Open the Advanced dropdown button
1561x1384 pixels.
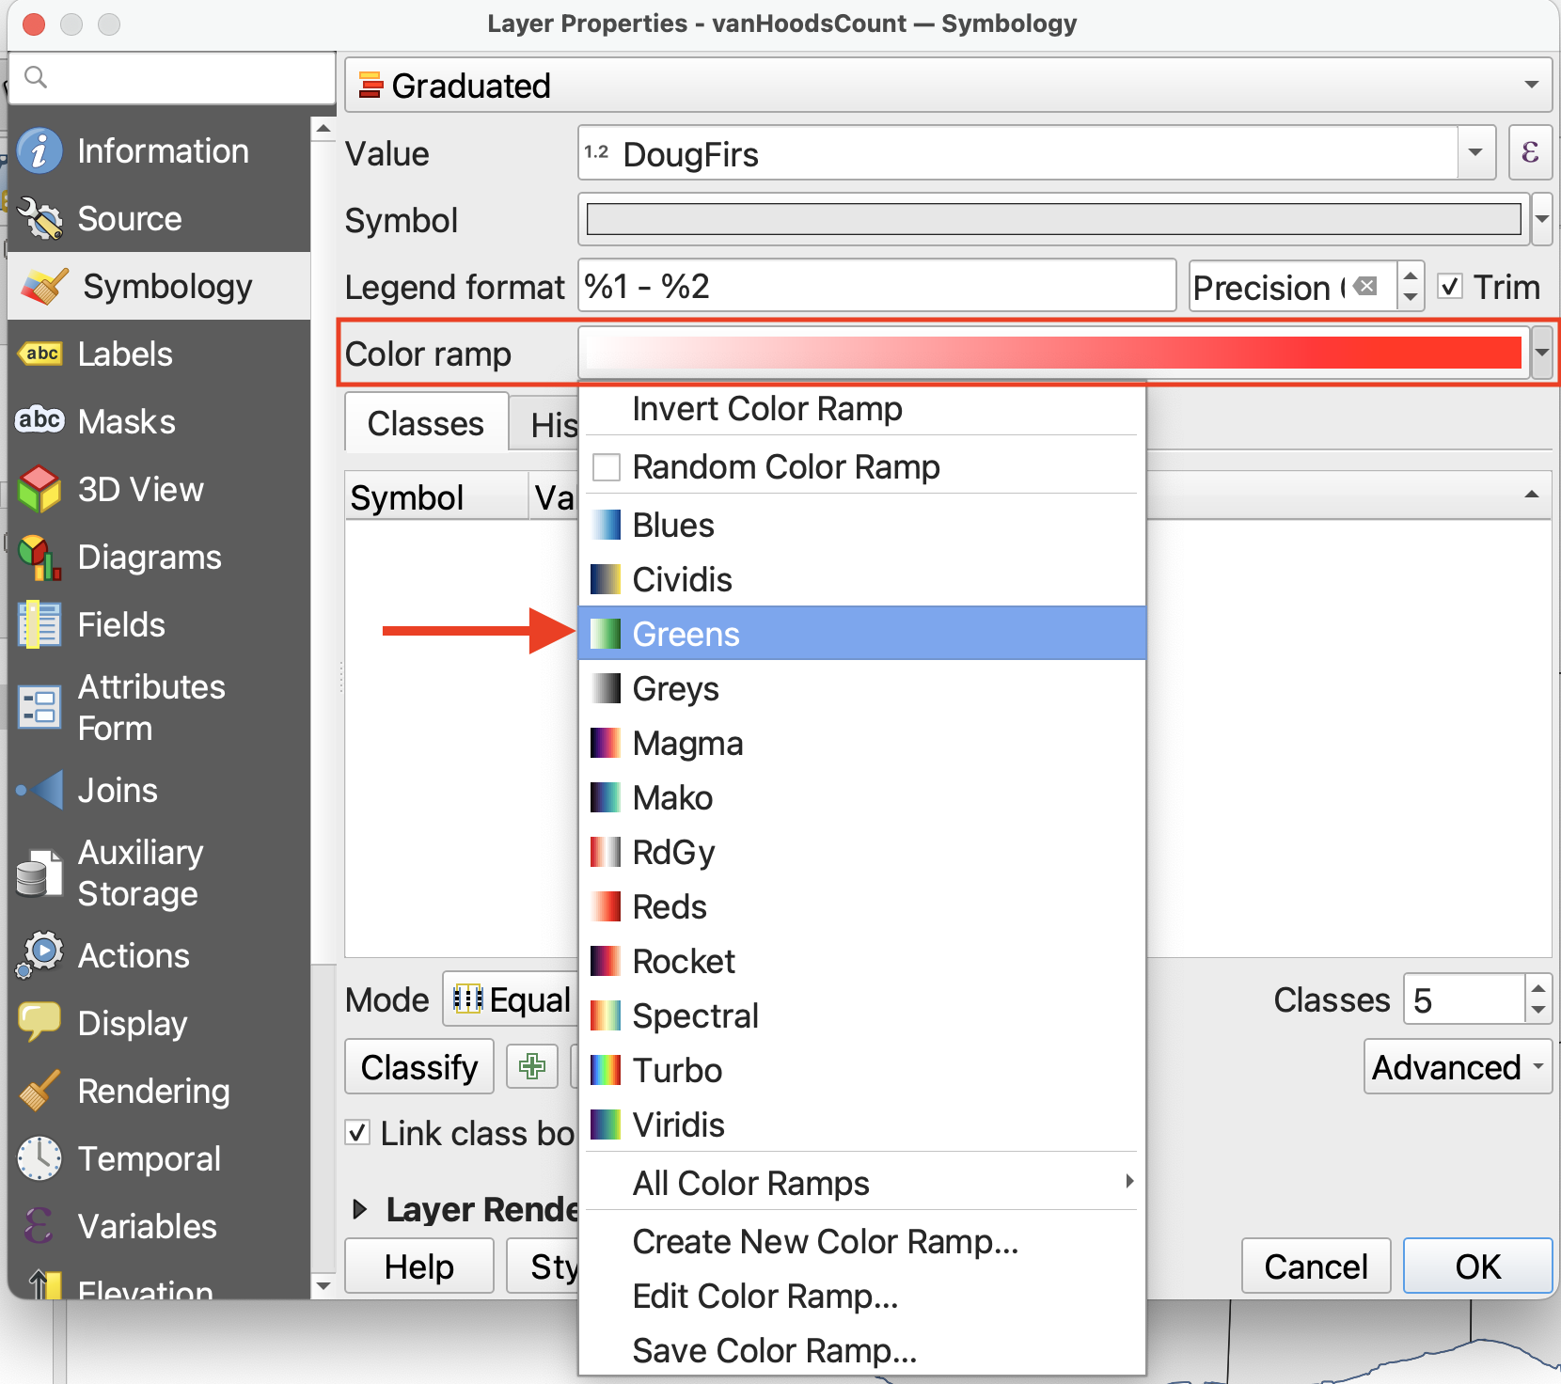(x=1457, y=1067)
